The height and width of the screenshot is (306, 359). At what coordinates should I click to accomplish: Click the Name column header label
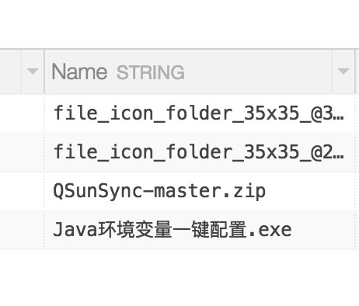[79, 71]
